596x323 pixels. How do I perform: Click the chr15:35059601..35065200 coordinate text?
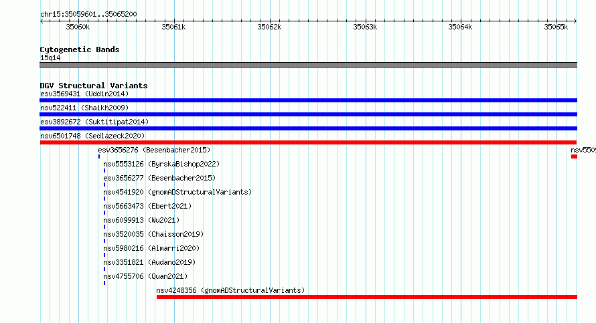(x=88, y=14)
